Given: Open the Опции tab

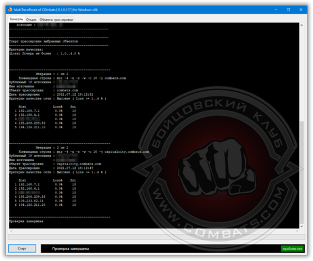Looking at the screenshot, I should coord(31,19).
